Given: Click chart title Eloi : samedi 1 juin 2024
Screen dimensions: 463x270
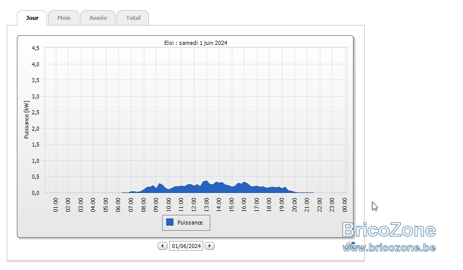Looking at the screenshot, I should coord(196,43).
